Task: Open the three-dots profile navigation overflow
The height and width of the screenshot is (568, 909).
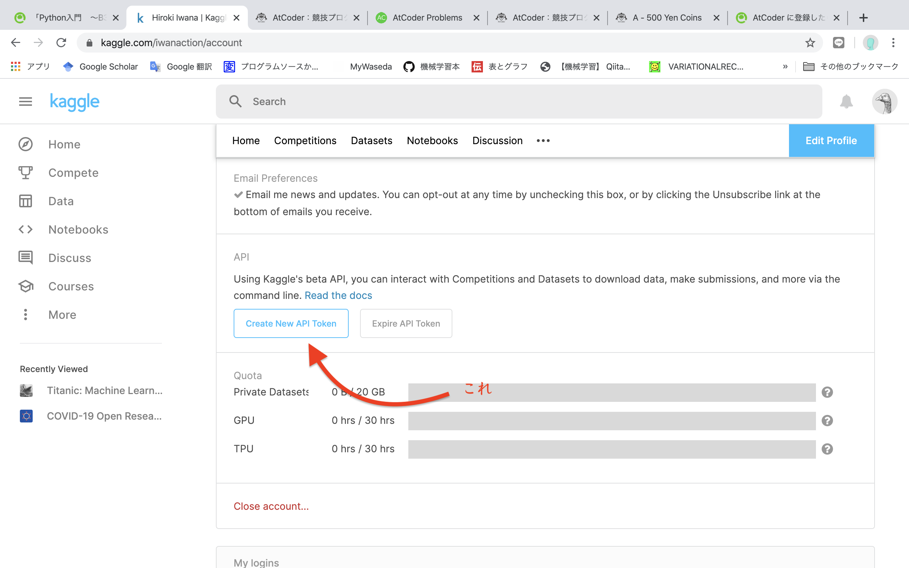Action: [x=543, y=141]
